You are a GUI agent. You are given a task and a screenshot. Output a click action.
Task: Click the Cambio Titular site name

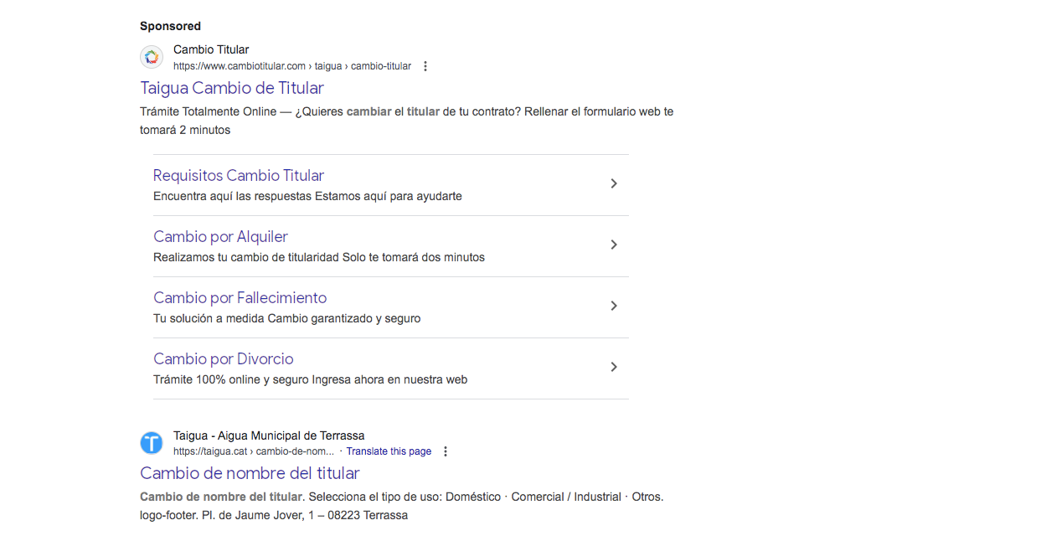[x=211, y=49]
